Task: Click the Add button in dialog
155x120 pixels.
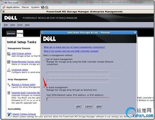Action: pos(78,106)
